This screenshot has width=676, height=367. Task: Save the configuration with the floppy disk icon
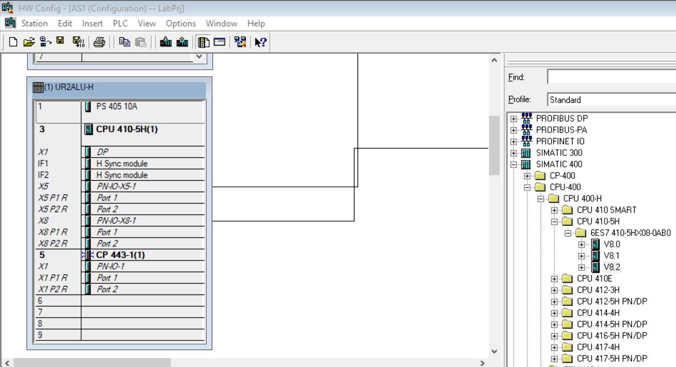61,41
